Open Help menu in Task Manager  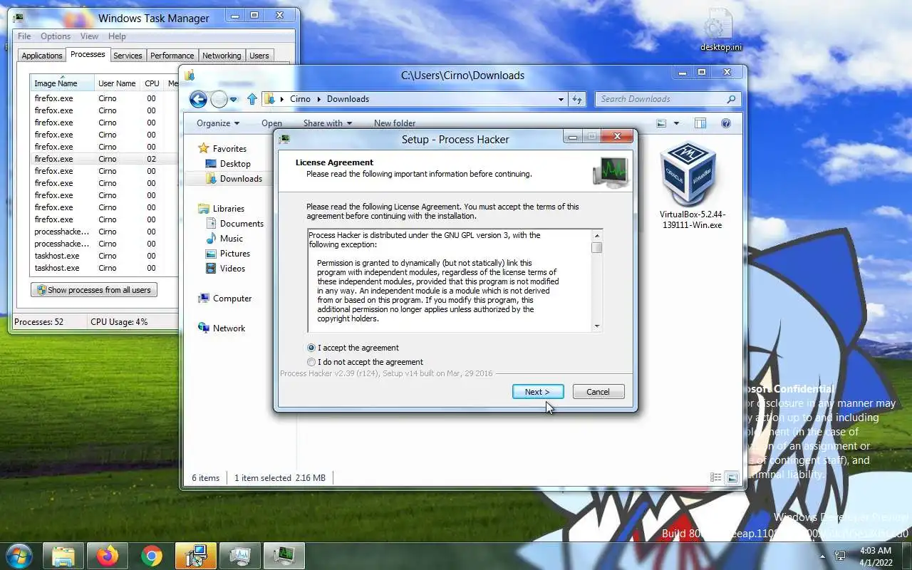(x=117, y=36)
